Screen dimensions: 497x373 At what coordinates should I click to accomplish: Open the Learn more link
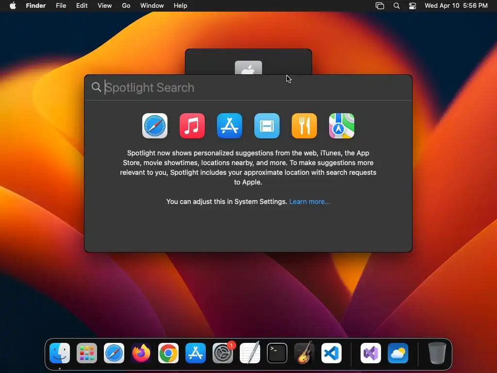click(309, 202)
